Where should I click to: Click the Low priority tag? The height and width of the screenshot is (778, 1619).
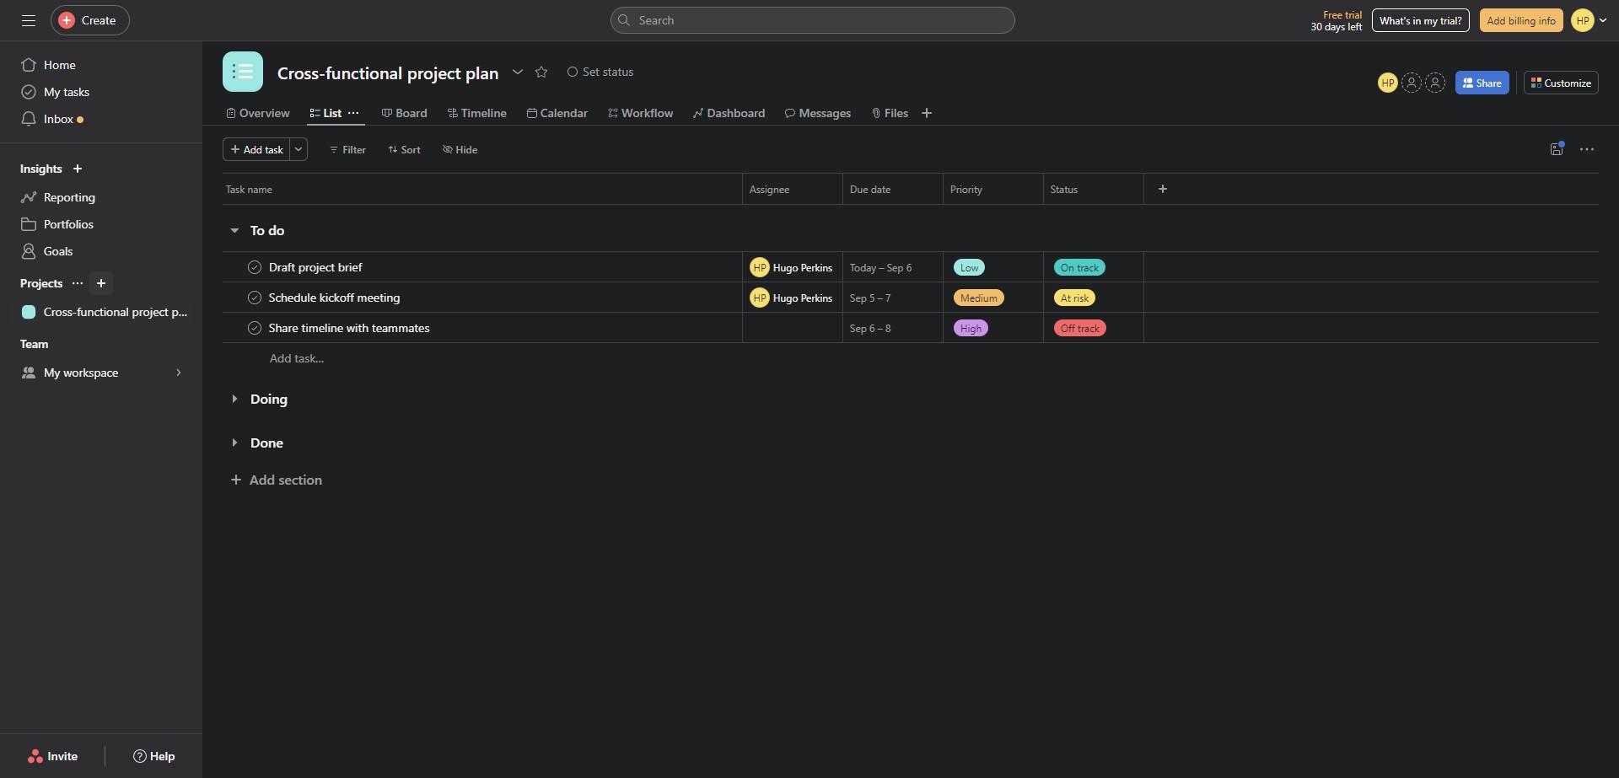(x=970, y=267)
